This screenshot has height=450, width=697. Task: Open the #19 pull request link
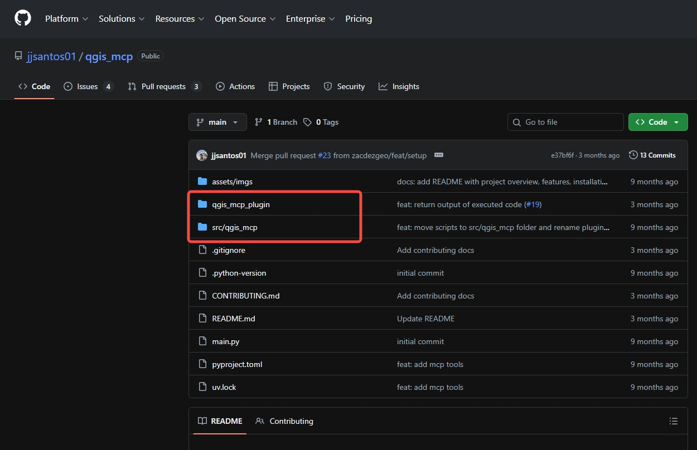pyautogui.click(x=533, y=204)
